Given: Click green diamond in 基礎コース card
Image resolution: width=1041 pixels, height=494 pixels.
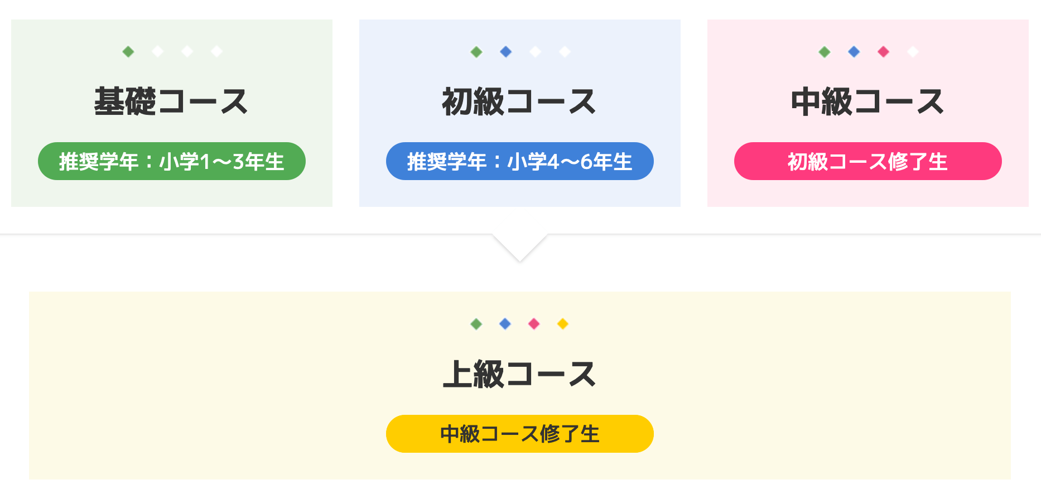Looking at the screenshot, I should 128,52.
